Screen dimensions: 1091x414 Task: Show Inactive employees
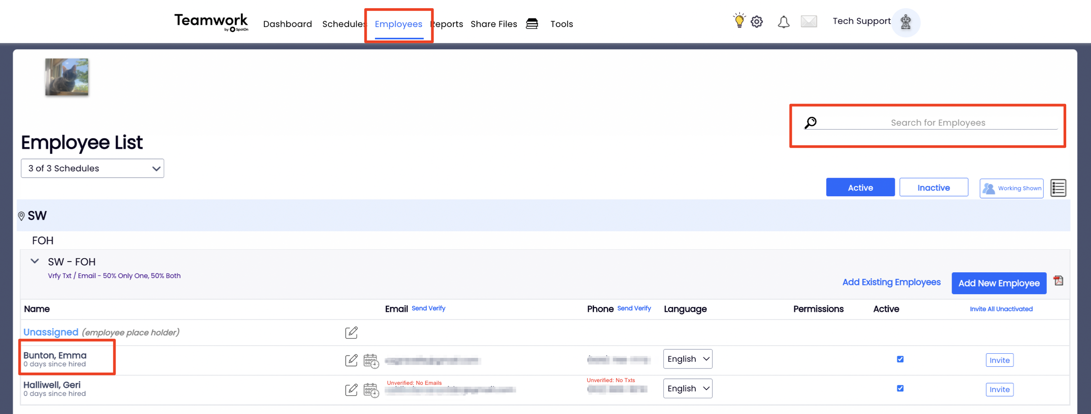pos(933,188)
